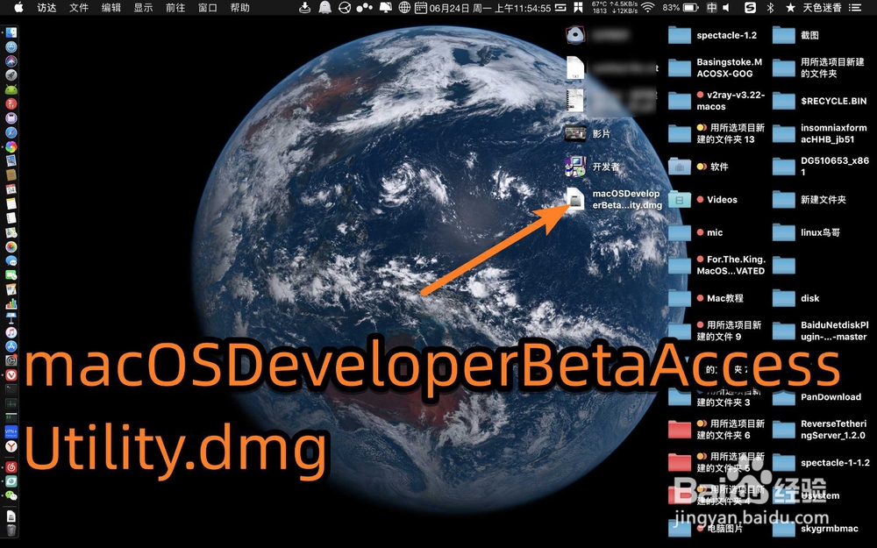
Task: Open the 编辑 menu
Action: (x=111, y=8)
